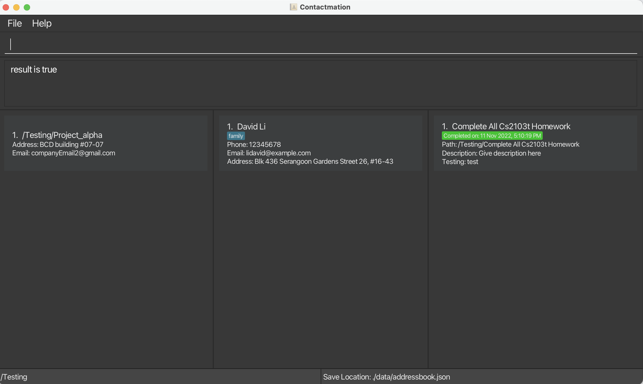
Task: Click the task Description line
Action: pos(491,153)
